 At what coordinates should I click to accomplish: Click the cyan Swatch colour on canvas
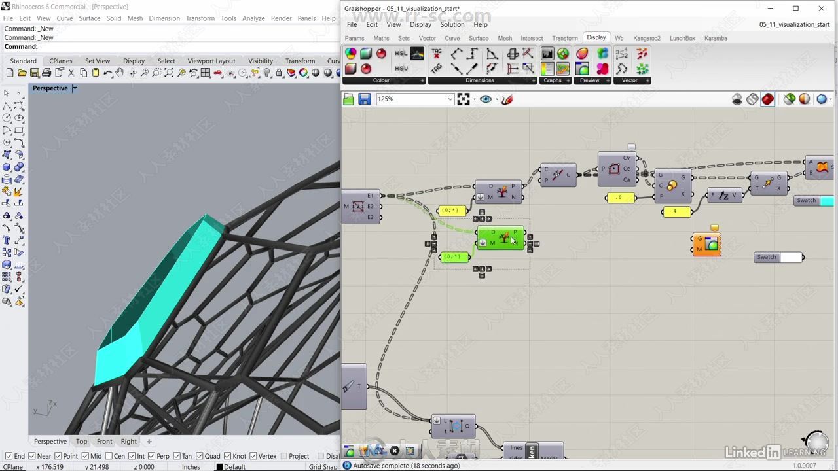click(x=827, y=201)
